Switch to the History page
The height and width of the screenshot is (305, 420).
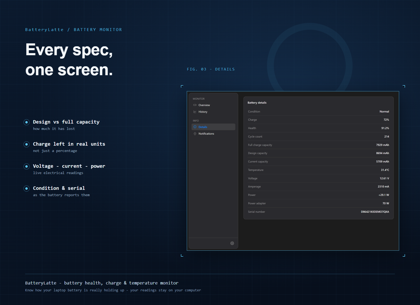[x=213, y=112]
